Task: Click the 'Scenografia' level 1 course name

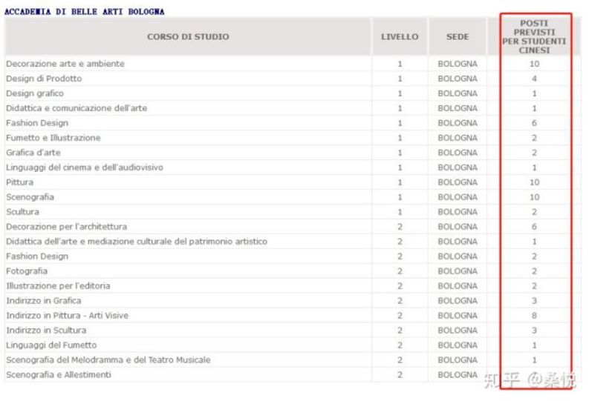Action: pyautogui.click(x=30, y=197)
